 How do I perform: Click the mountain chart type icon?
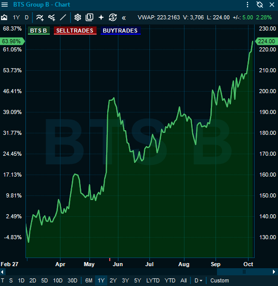(x=4, y=17)
